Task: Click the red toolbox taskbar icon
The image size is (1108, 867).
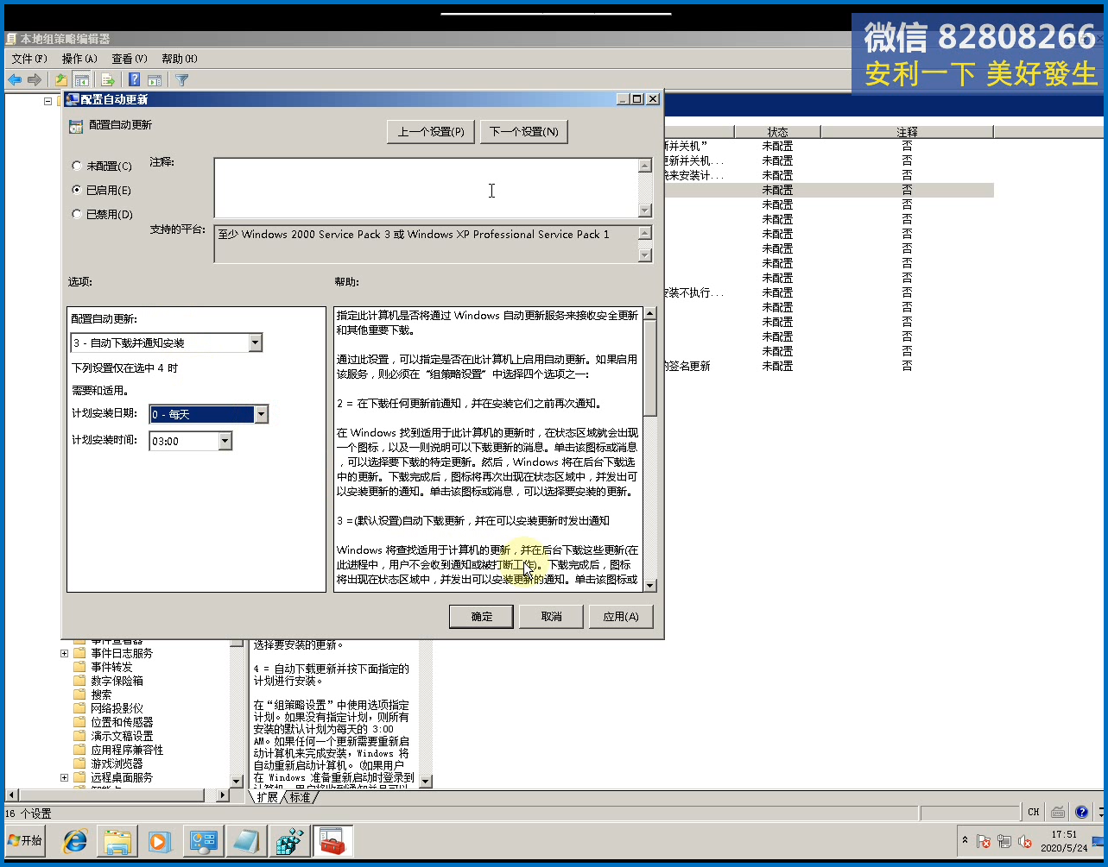Action: (x=332, y=841)
